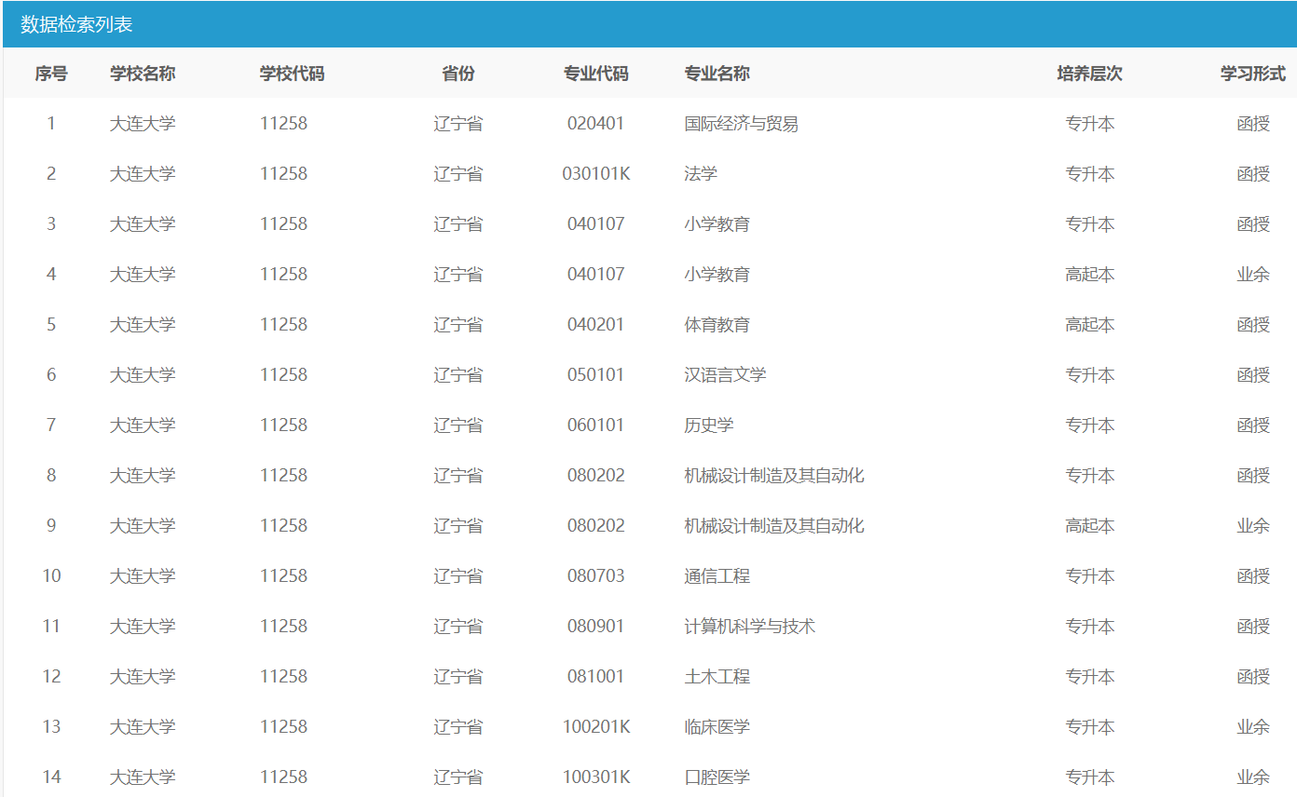
Task: Click major code 100201K
Action: (596, 727)
